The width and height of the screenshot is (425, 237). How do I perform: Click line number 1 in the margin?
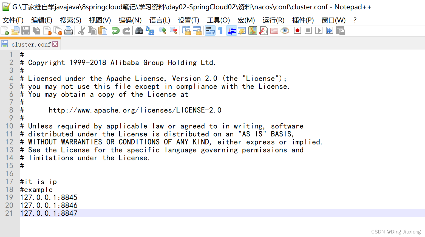(x=11, y=55)
